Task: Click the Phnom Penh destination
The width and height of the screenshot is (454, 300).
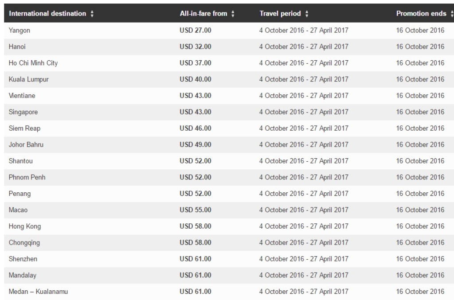Action: pos(27,177)
